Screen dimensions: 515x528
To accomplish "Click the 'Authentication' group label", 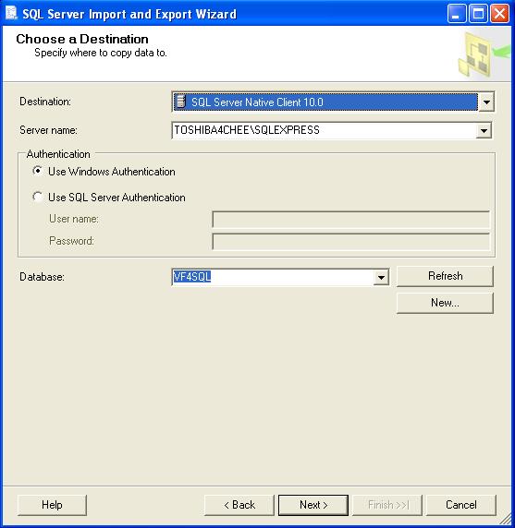I will pos(58,154).
